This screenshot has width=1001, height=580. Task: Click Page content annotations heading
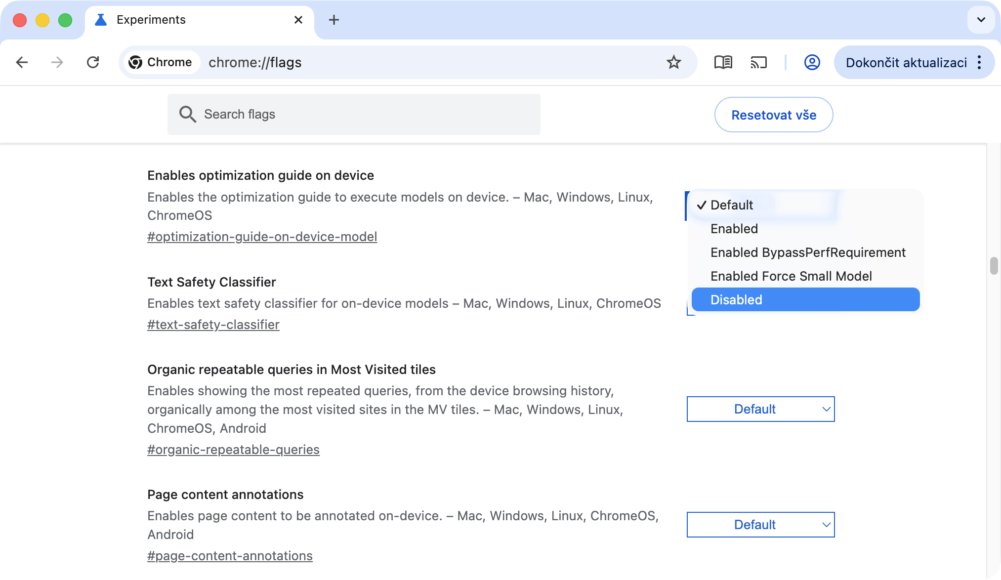(225, 495)
